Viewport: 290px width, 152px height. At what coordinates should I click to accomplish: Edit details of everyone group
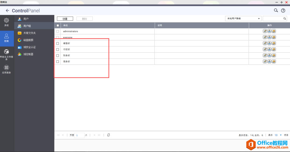coord(265,37)
